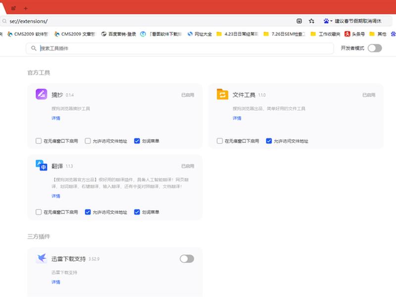Viewport: 396px width, 297px height.
Task: Click the 文件工具 orange folder icon
Action: coord(222,94)
